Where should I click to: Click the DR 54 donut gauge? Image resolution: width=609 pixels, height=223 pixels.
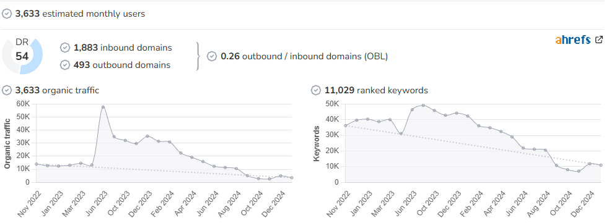pyautogui.click(x=22, y=56)
